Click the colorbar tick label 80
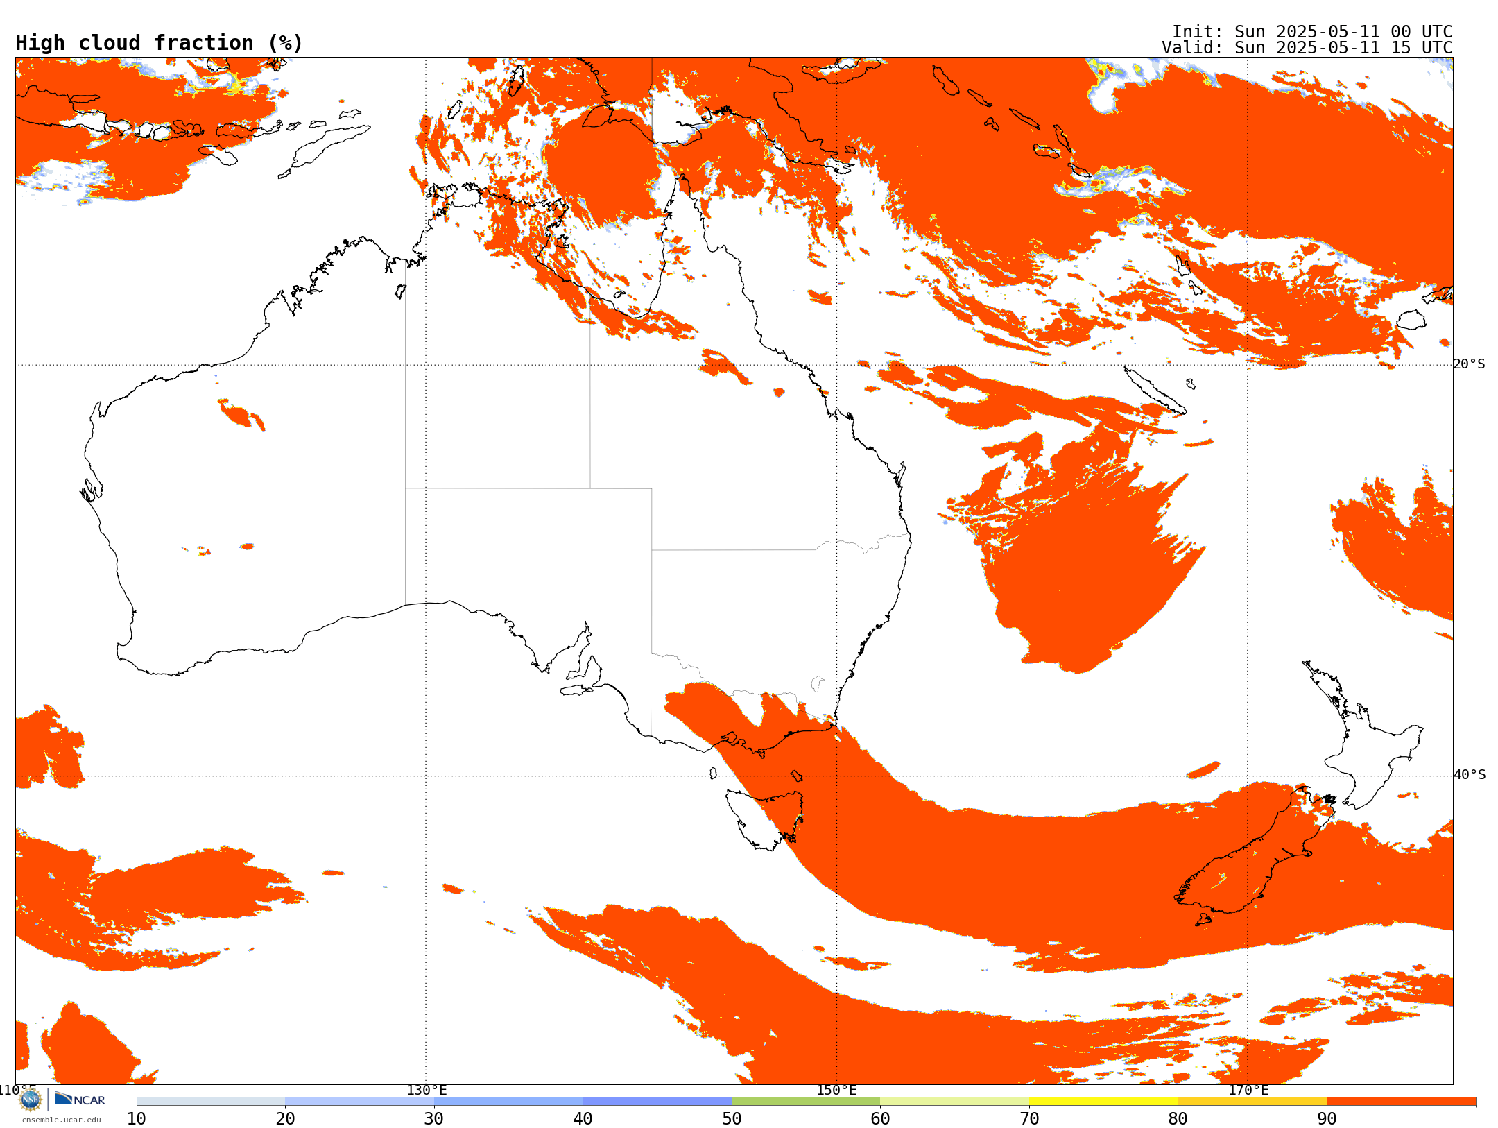 (1178, 1119)
